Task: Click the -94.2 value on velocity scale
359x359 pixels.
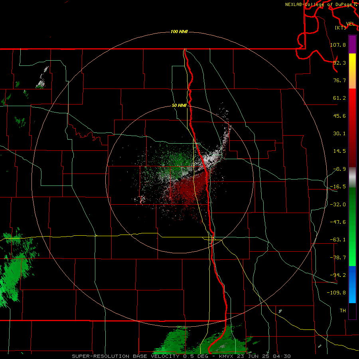Action: point(338,275)
